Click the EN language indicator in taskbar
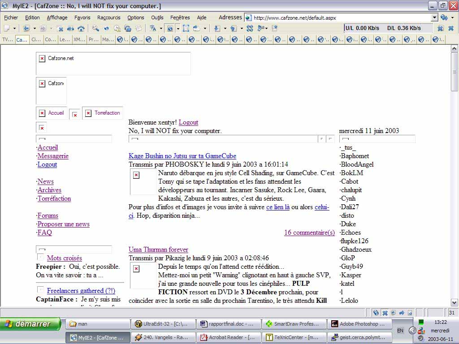Viewport: 459px width, 344px height. point(400,331)
